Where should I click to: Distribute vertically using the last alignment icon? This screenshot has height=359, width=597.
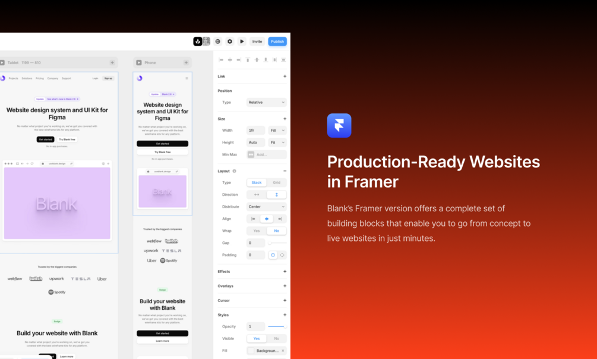point(283,60)
